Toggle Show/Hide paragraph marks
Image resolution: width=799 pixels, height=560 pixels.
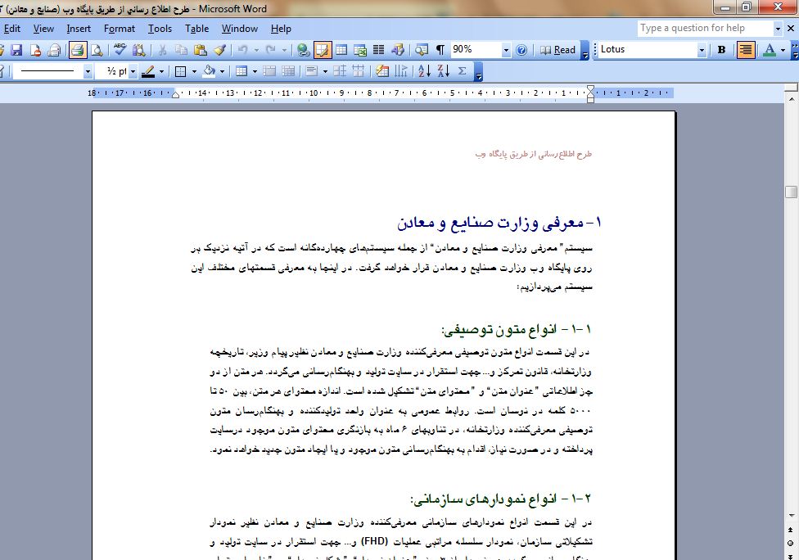click(440, 50)
